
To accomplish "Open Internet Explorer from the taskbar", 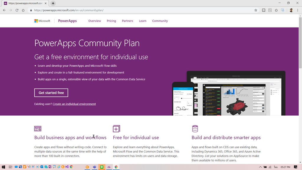I will coord(59,167).
